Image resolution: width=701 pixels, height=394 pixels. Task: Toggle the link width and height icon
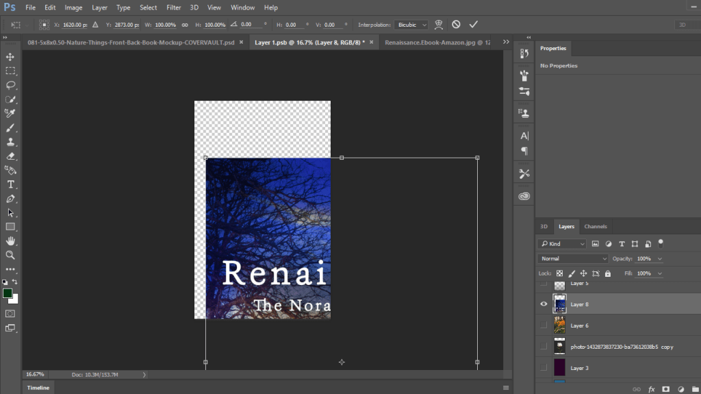185,25
